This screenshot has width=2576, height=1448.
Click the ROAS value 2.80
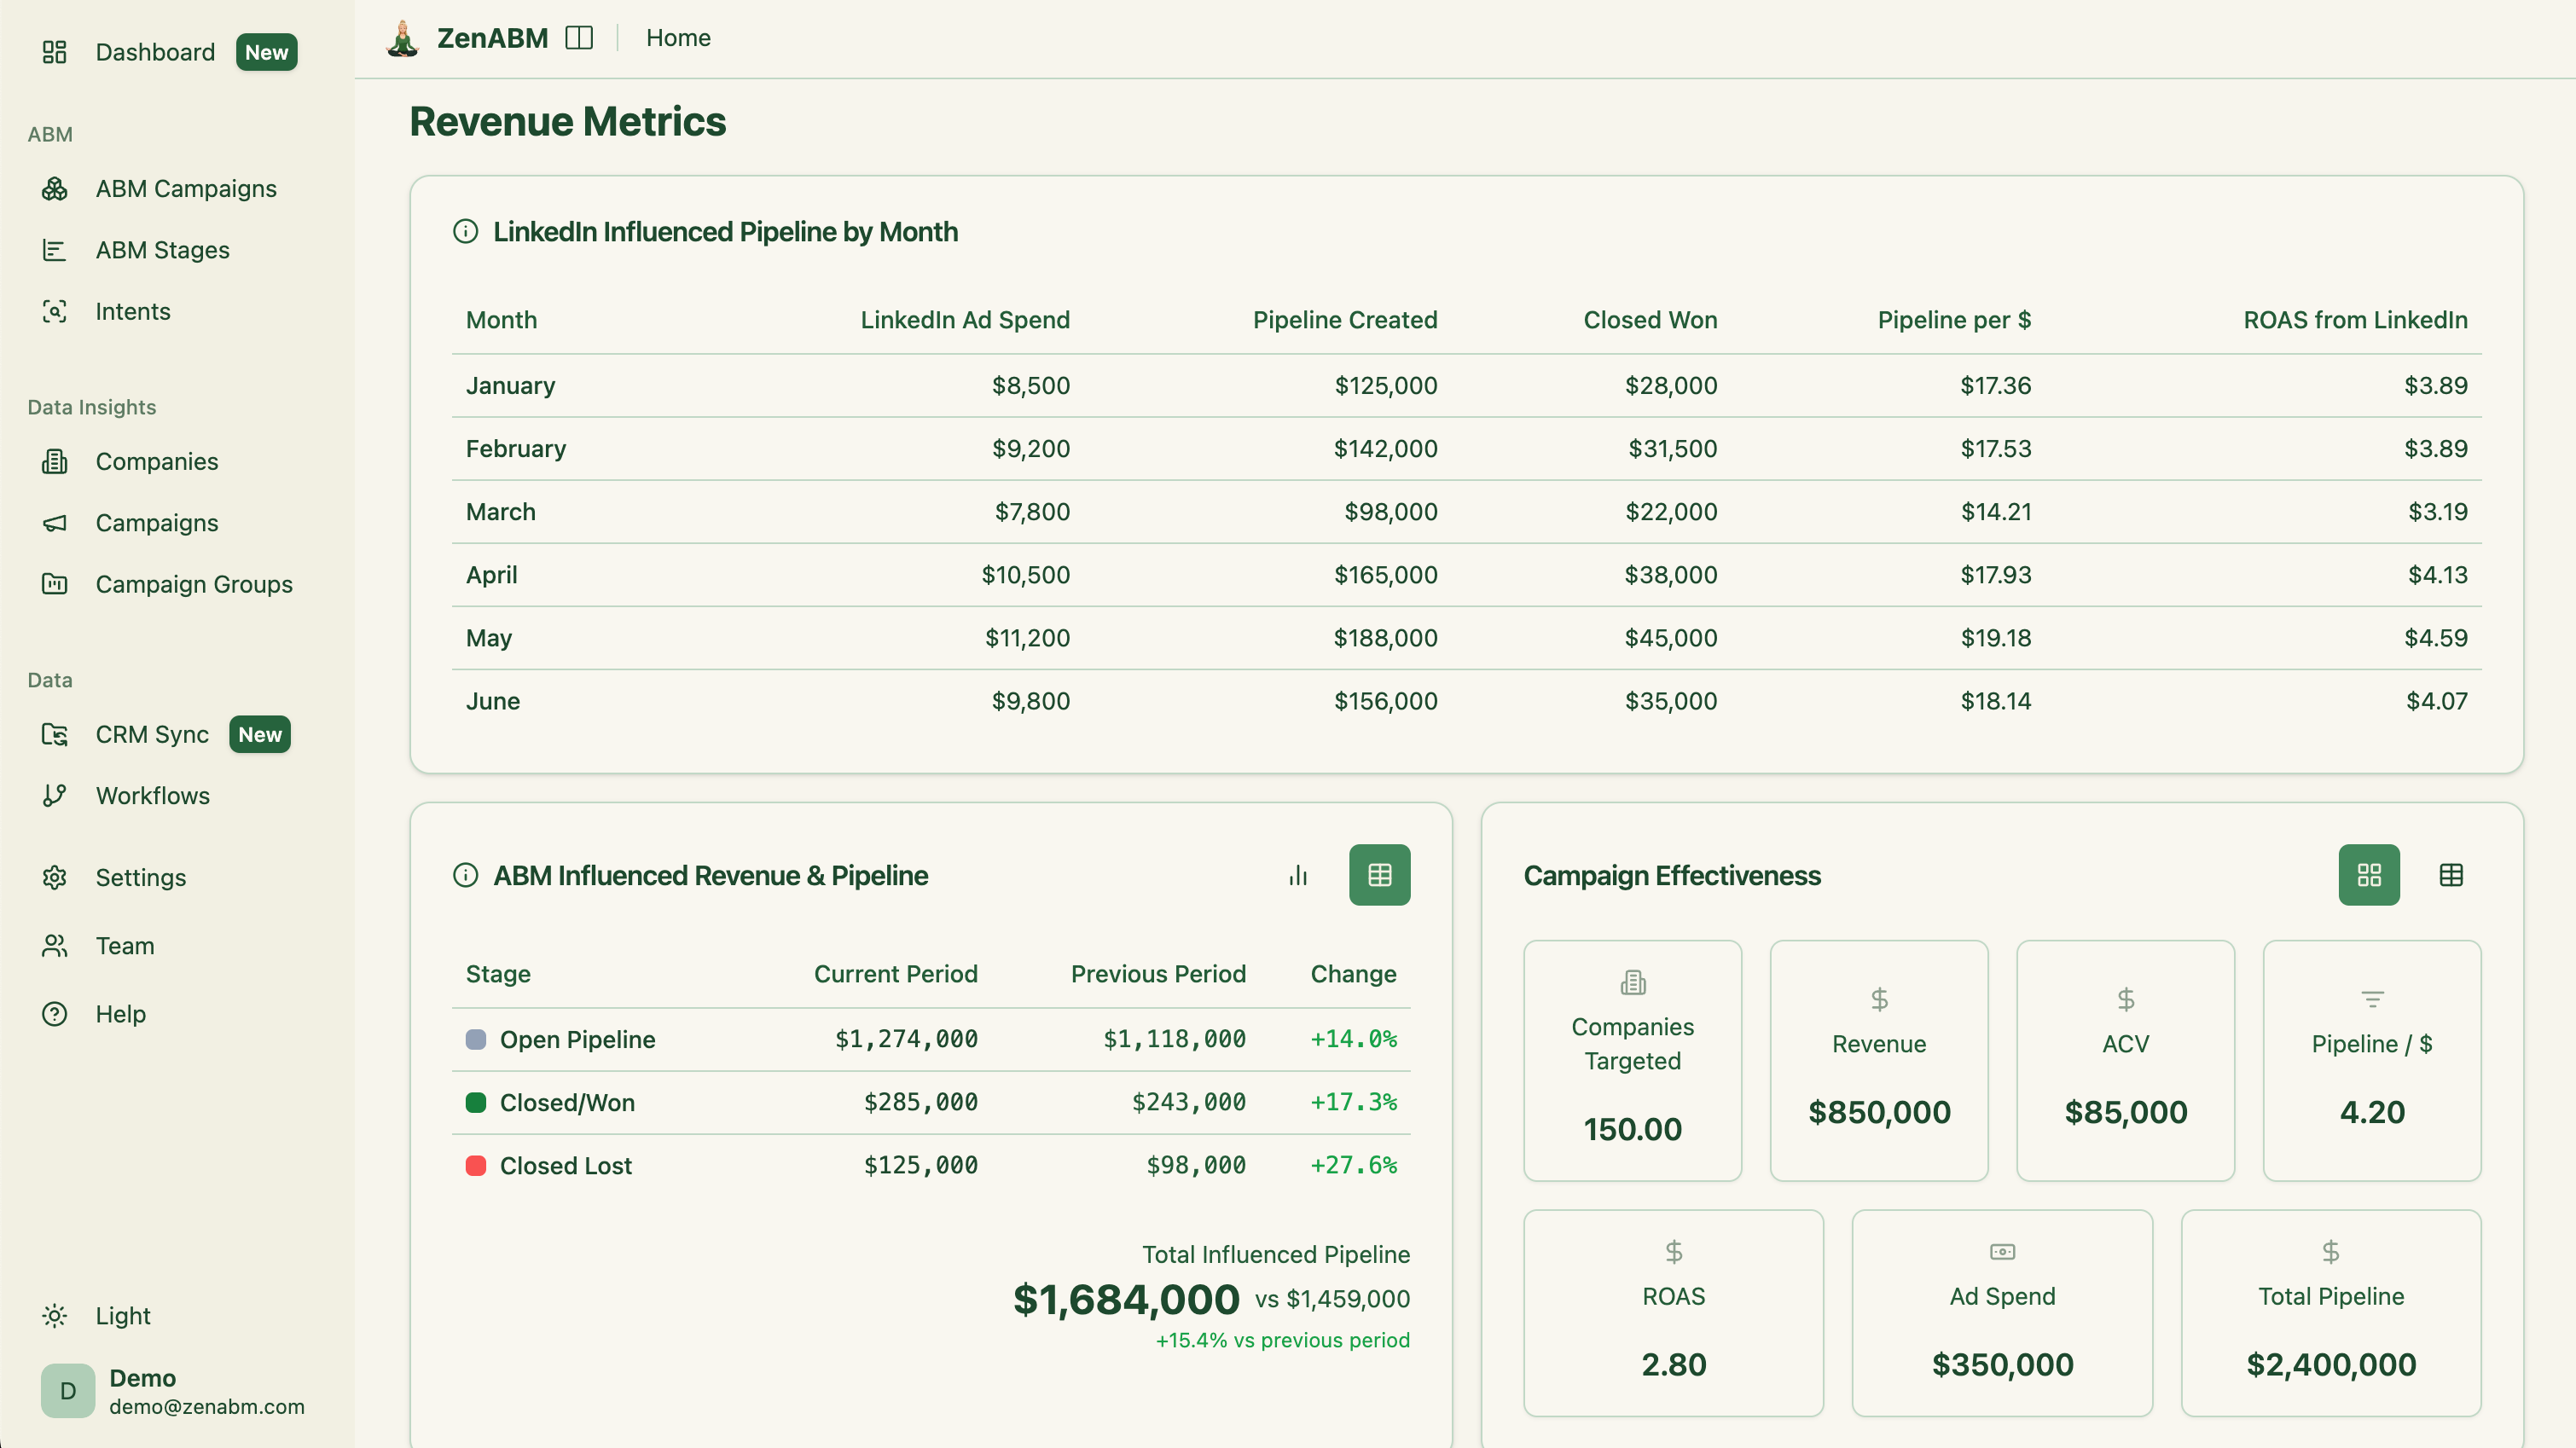pos(1673,1364)
